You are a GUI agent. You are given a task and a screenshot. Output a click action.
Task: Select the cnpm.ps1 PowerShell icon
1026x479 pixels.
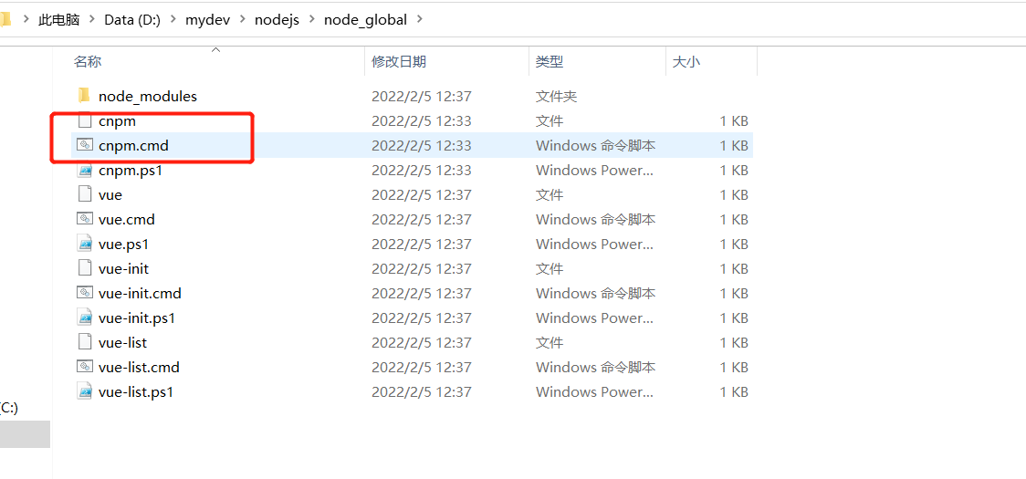click(x=84, y=170)
